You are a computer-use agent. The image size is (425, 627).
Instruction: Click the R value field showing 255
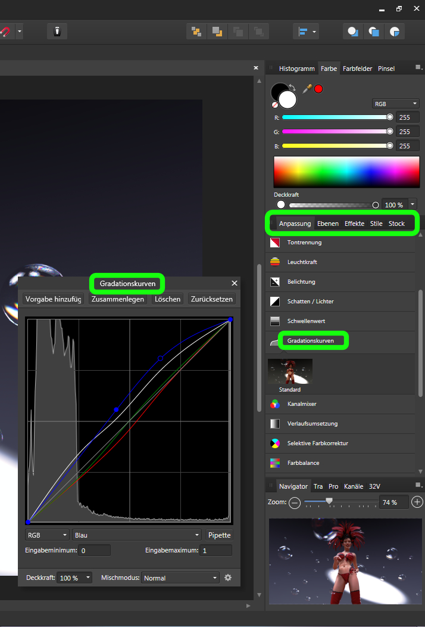pyautogui.click(x=407, y=117)
